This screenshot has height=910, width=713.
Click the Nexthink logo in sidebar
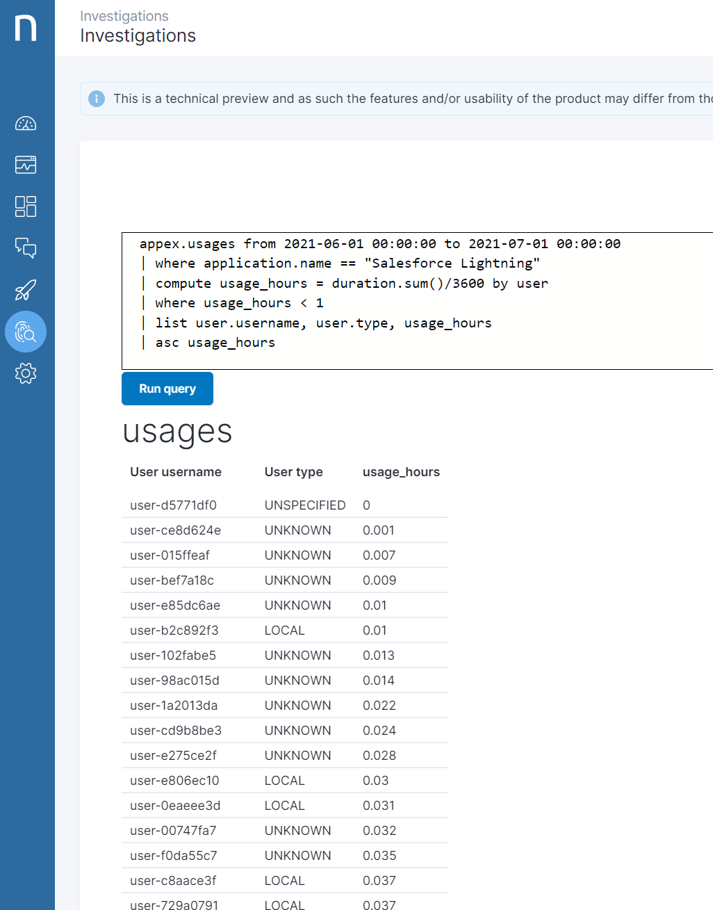26,29
